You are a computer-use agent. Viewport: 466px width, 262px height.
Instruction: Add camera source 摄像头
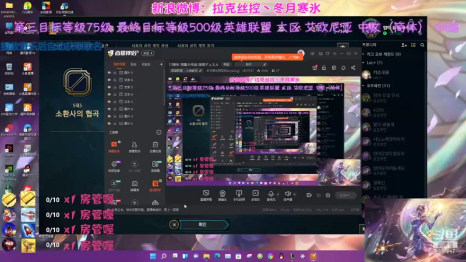[x=223, y=196]
